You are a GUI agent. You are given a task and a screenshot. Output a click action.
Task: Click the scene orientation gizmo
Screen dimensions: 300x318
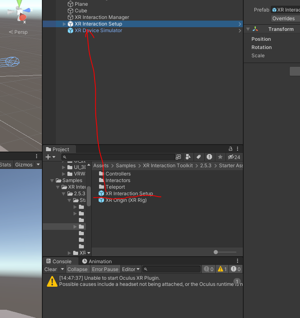[x=20, y=12]
